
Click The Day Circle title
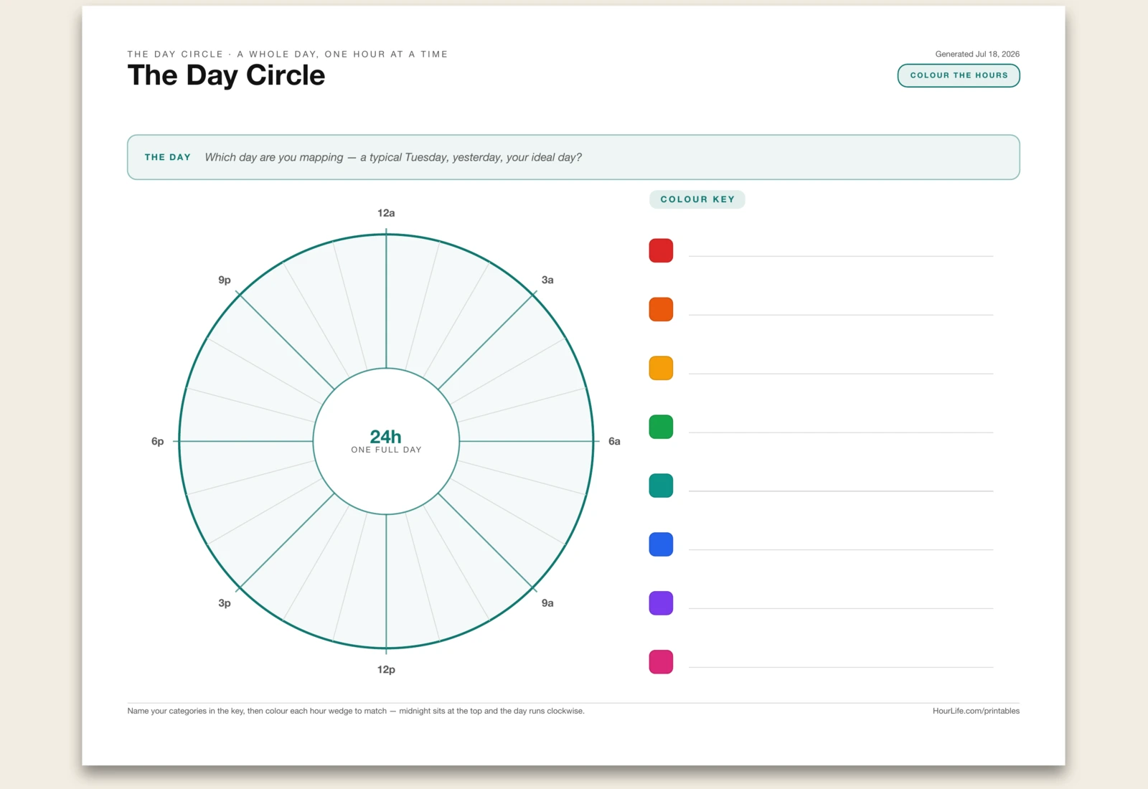(226, 75)
